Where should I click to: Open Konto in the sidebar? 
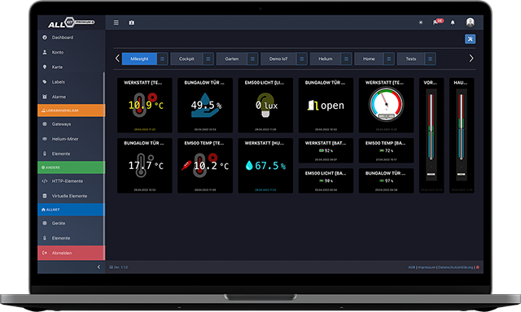coord(71,52)
